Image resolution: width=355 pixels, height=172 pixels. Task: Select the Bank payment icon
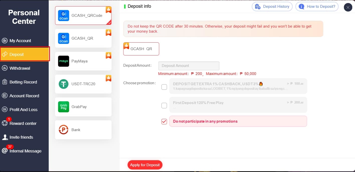tap(63, 130)
